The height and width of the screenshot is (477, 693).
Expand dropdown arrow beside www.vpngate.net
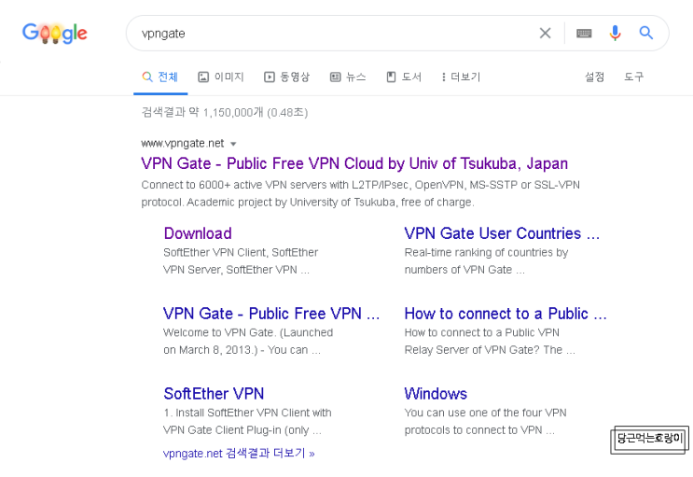(233, 144)
